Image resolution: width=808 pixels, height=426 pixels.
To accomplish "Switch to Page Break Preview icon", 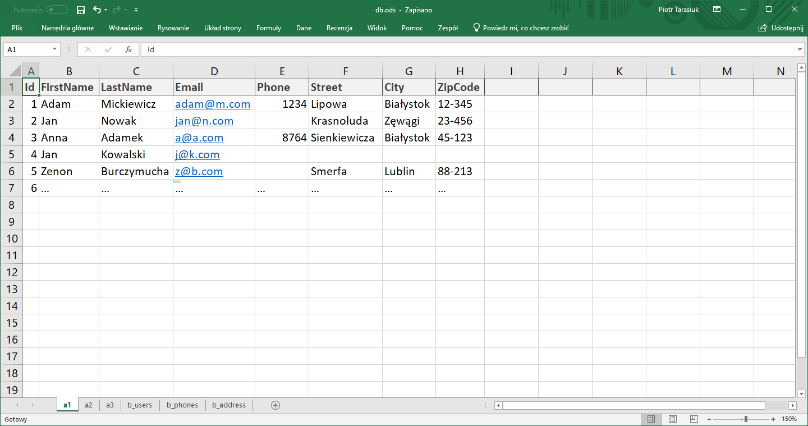I will pos(694,419).
